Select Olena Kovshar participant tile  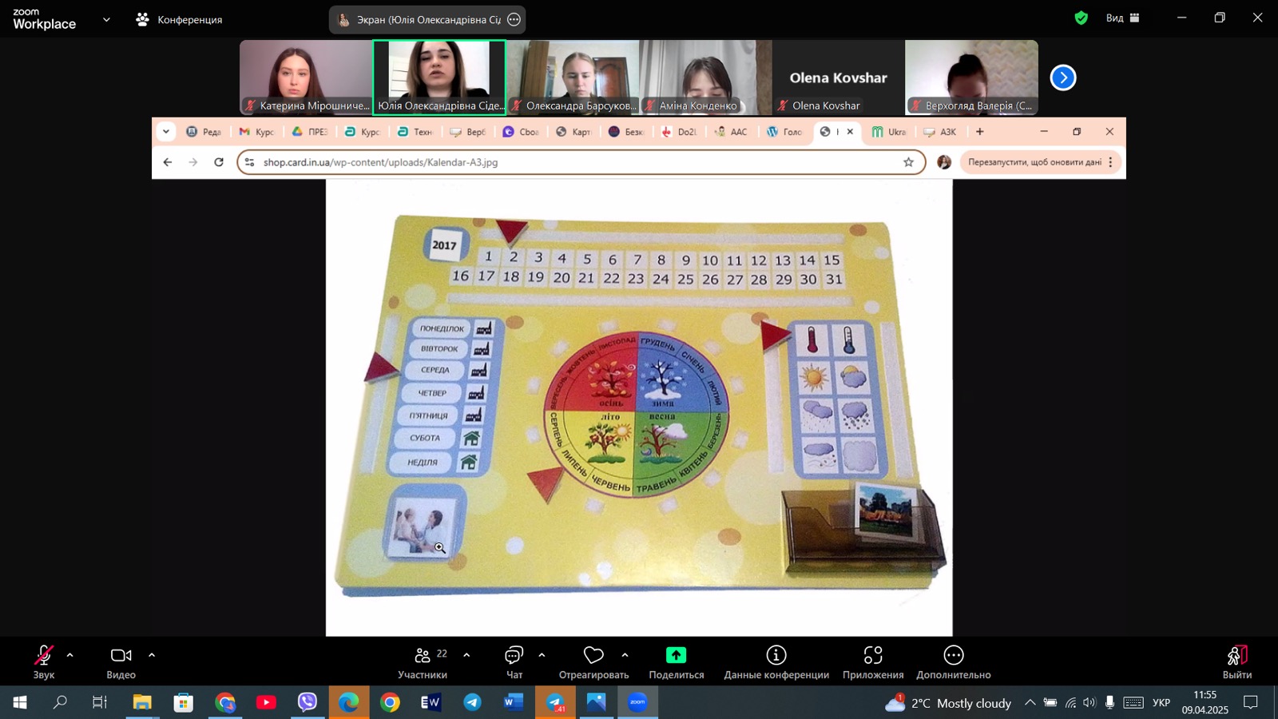(x=838, y=78)
